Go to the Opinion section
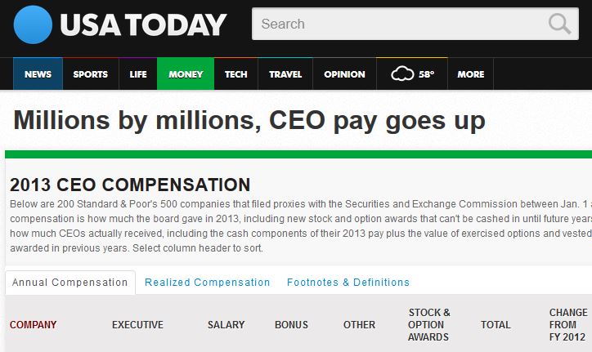 (x=344, y=74)
